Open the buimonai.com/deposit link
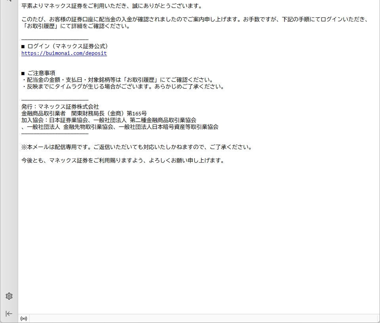This screenshot has height=323, width=380. coord(64,53)
